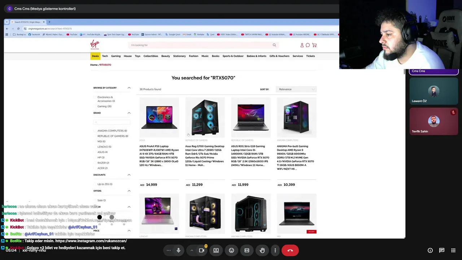Open the shopping cart icon

point(314,45)
